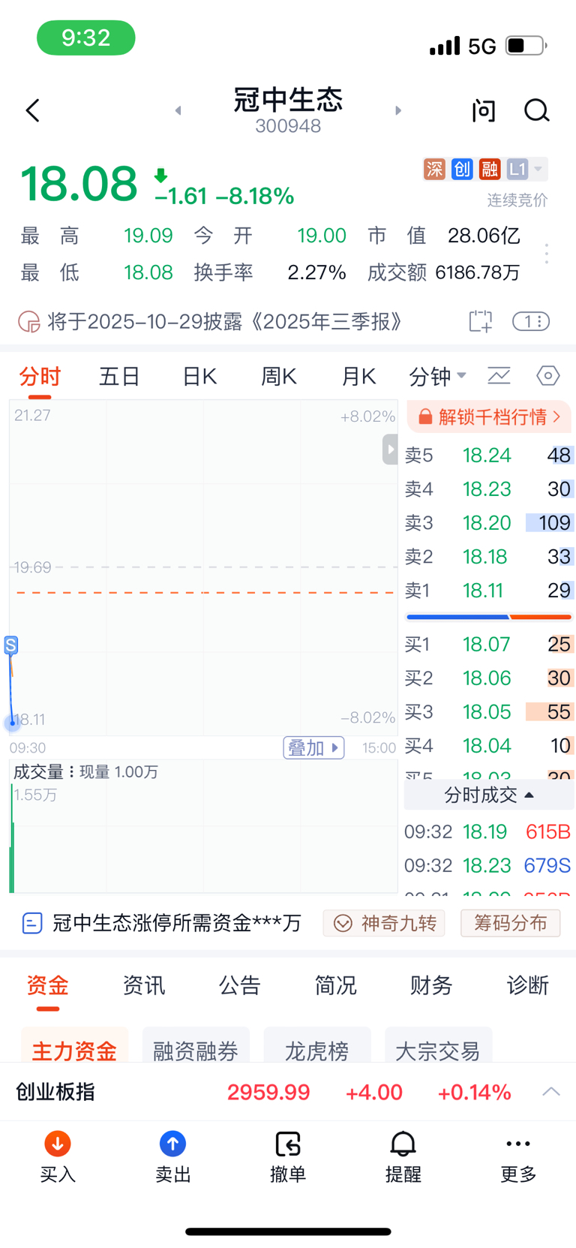576x1248 pixels.
Task: Open the 问 ask assistant icon
Action: [484, 111]
